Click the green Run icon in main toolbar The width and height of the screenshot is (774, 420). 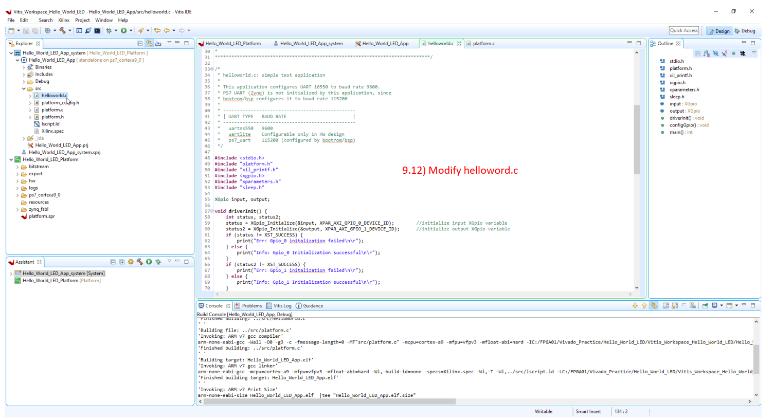123,31
